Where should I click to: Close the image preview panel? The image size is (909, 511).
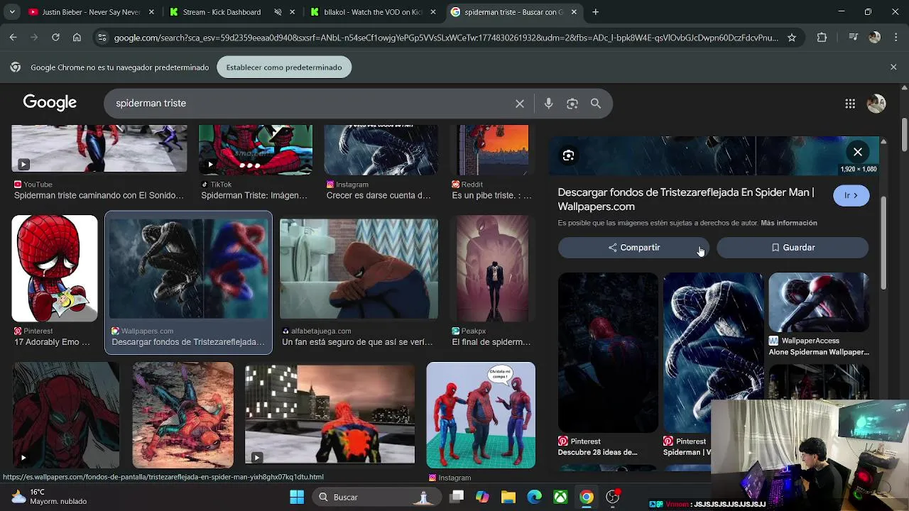click(858, 152)
